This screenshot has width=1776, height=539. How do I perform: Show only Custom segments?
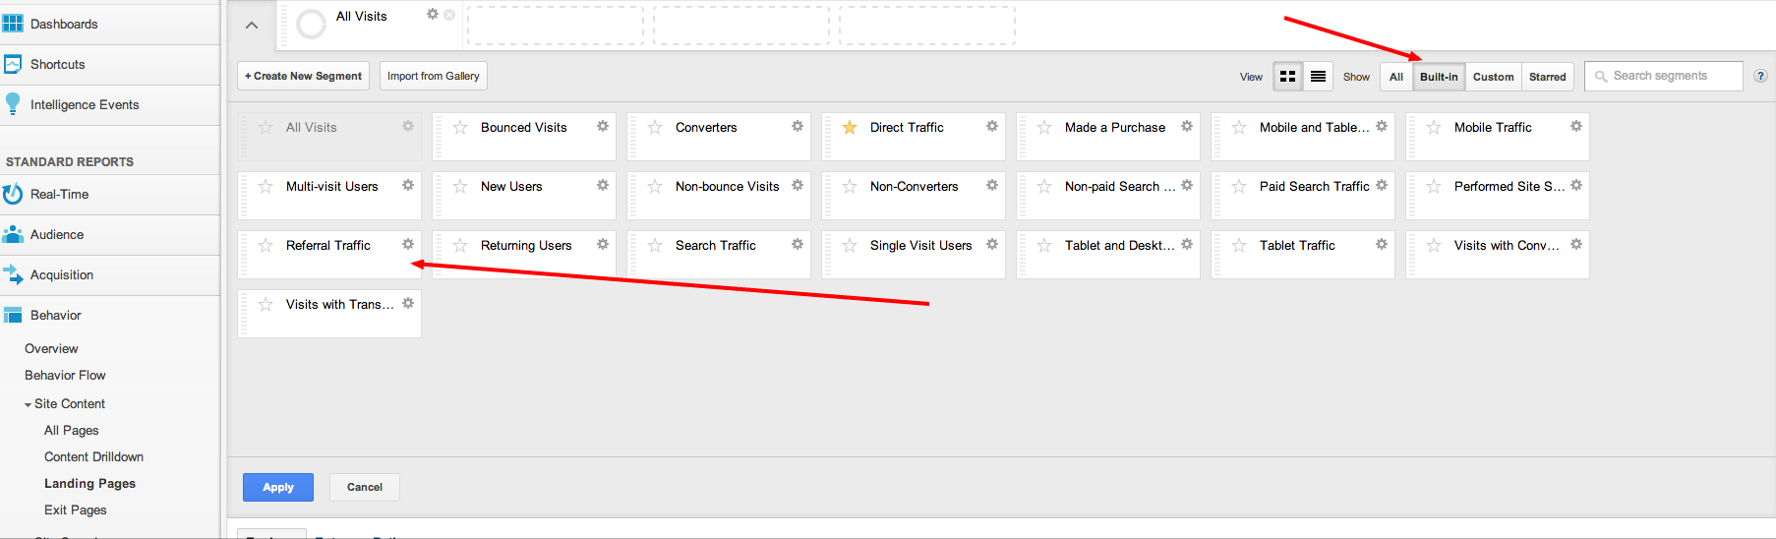(1493, 76)
